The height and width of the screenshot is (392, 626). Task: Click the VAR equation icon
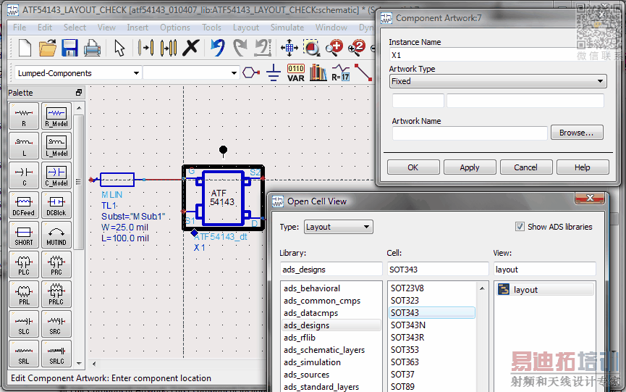296,72
